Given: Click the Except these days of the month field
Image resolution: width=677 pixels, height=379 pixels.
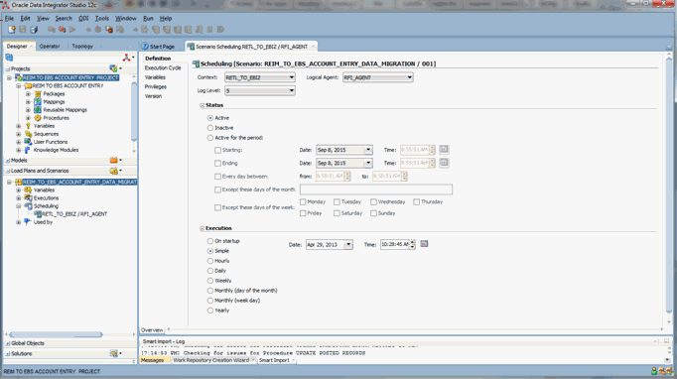Looking at the screenshot, I should click(376, 189).
